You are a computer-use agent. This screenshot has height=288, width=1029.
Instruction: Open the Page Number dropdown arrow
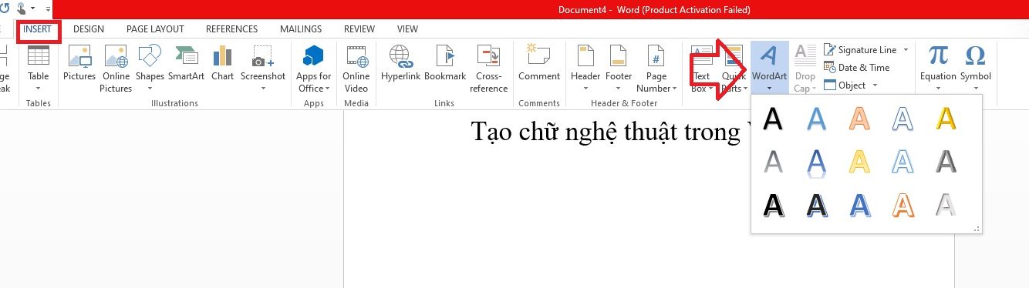pyautogui.click(x=675, y=88)
